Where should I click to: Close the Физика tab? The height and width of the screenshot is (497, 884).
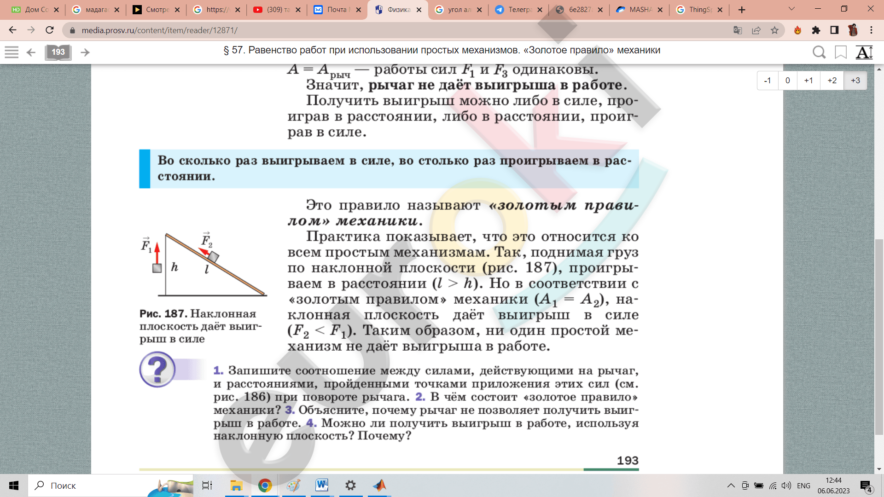coord(419,10)
